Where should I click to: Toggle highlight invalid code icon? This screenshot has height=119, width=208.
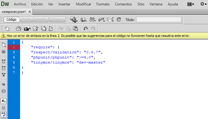coord(4,108)
